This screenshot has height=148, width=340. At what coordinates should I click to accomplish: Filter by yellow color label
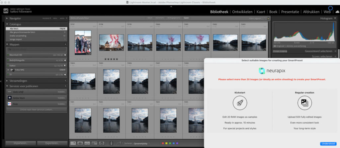coord(167,143)
